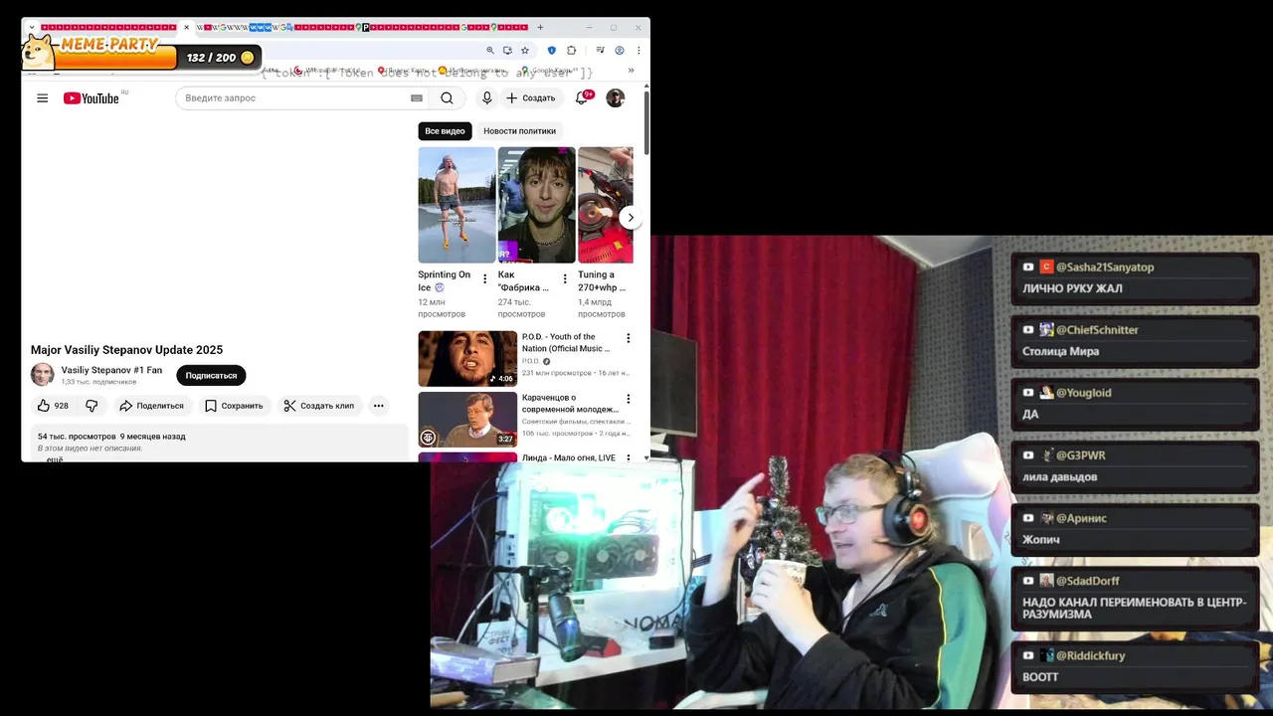1273x716 pixels.
Task: Click chat message from @SdadDorff
Action: tap(1135, 597)
